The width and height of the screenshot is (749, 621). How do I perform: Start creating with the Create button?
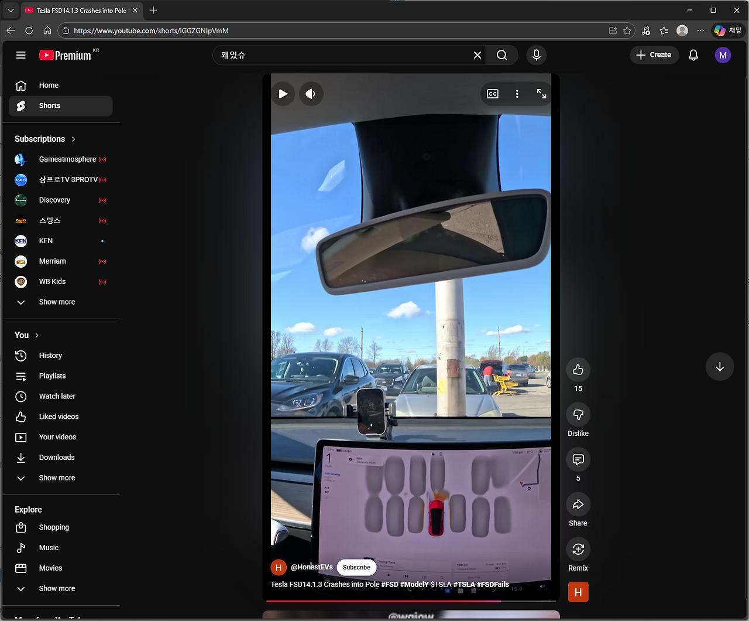[654, 54]
